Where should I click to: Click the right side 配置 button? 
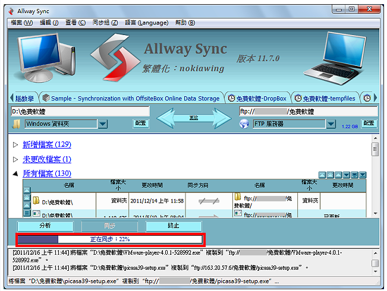point(369,124)
